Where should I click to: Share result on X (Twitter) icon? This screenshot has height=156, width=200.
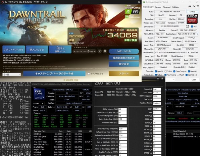(100, 51)
